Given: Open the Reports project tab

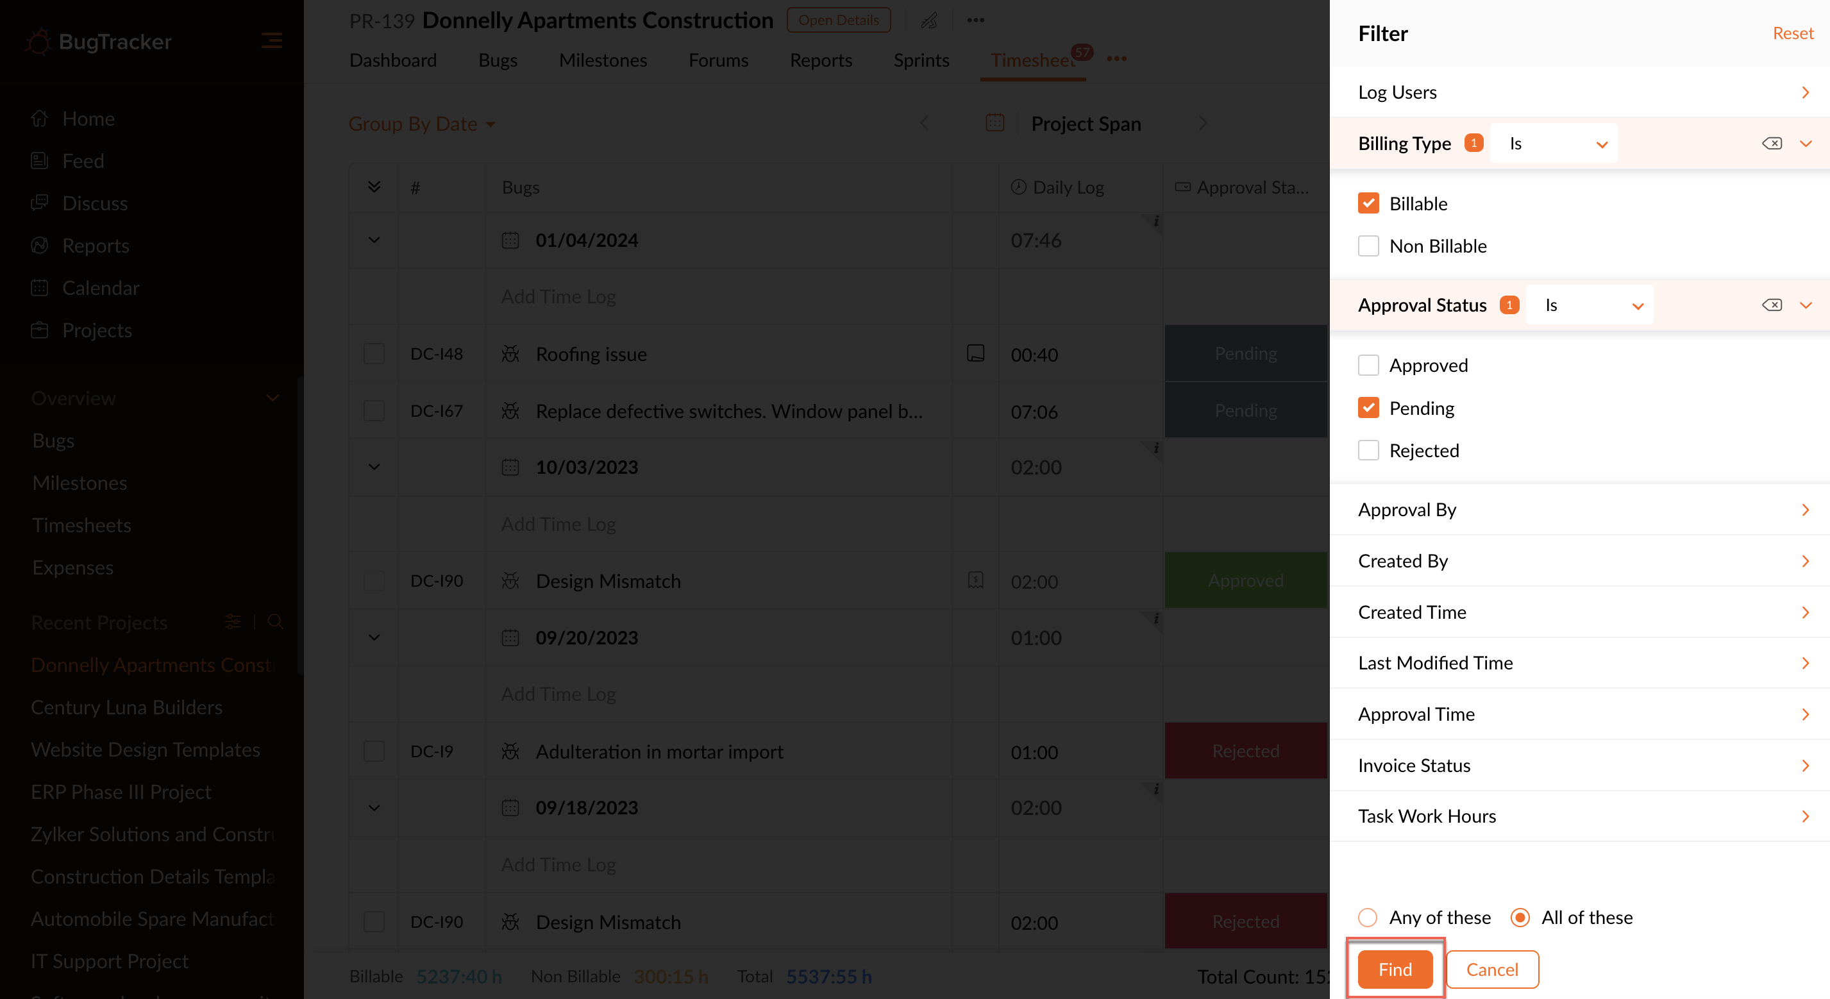Looking at the screenshot, I should click(x=821, y=60).
